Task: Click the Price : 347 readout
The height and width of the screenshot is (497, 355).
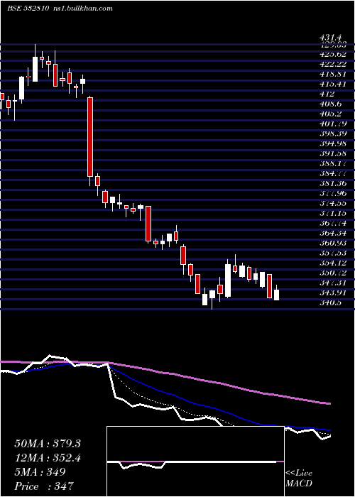Action: pyautogui.click(x=44, y=486)
